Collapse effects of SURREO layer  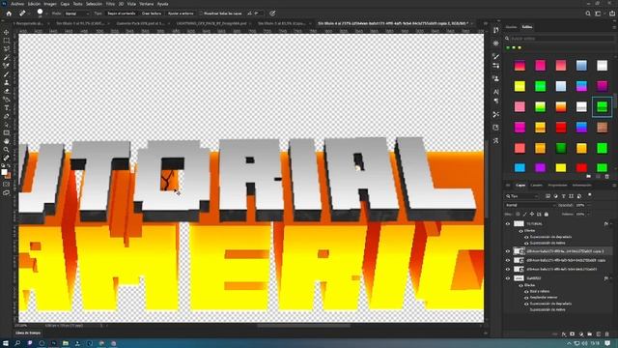click(x=611, y=278)
